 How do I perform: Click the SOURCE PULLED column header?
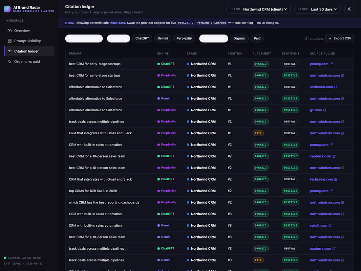(x=323, y=54)
